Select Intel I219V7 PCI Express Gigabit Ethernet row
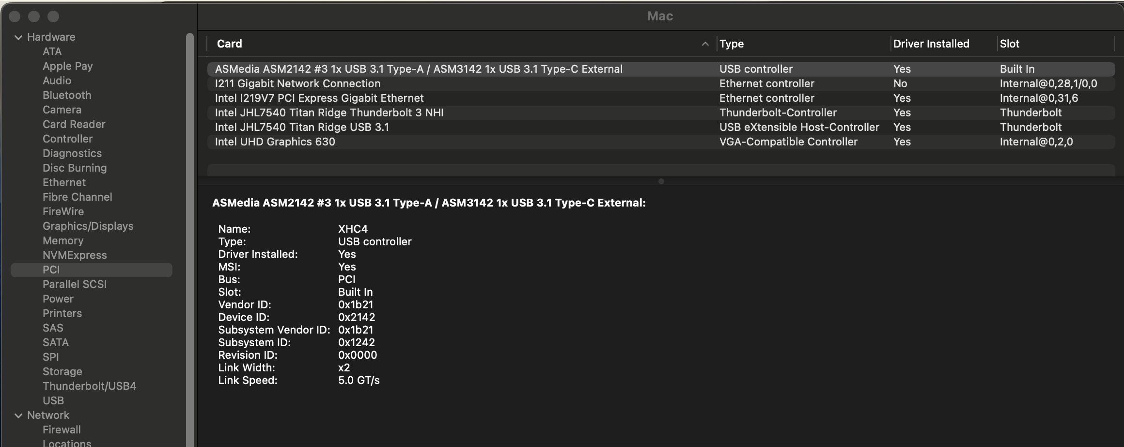Screen dimensions: 1124x447 [661, 98]
